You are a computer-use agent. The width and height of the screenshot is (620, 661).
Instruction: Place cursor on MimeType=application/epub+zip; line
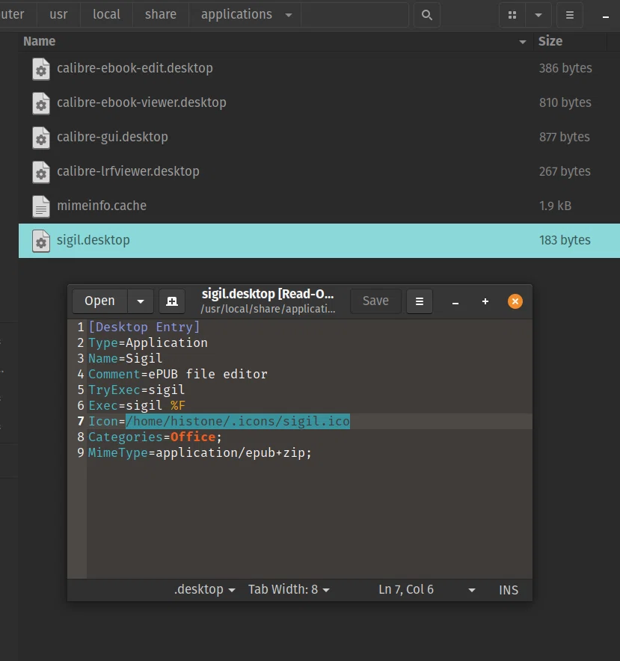(200, 452)
